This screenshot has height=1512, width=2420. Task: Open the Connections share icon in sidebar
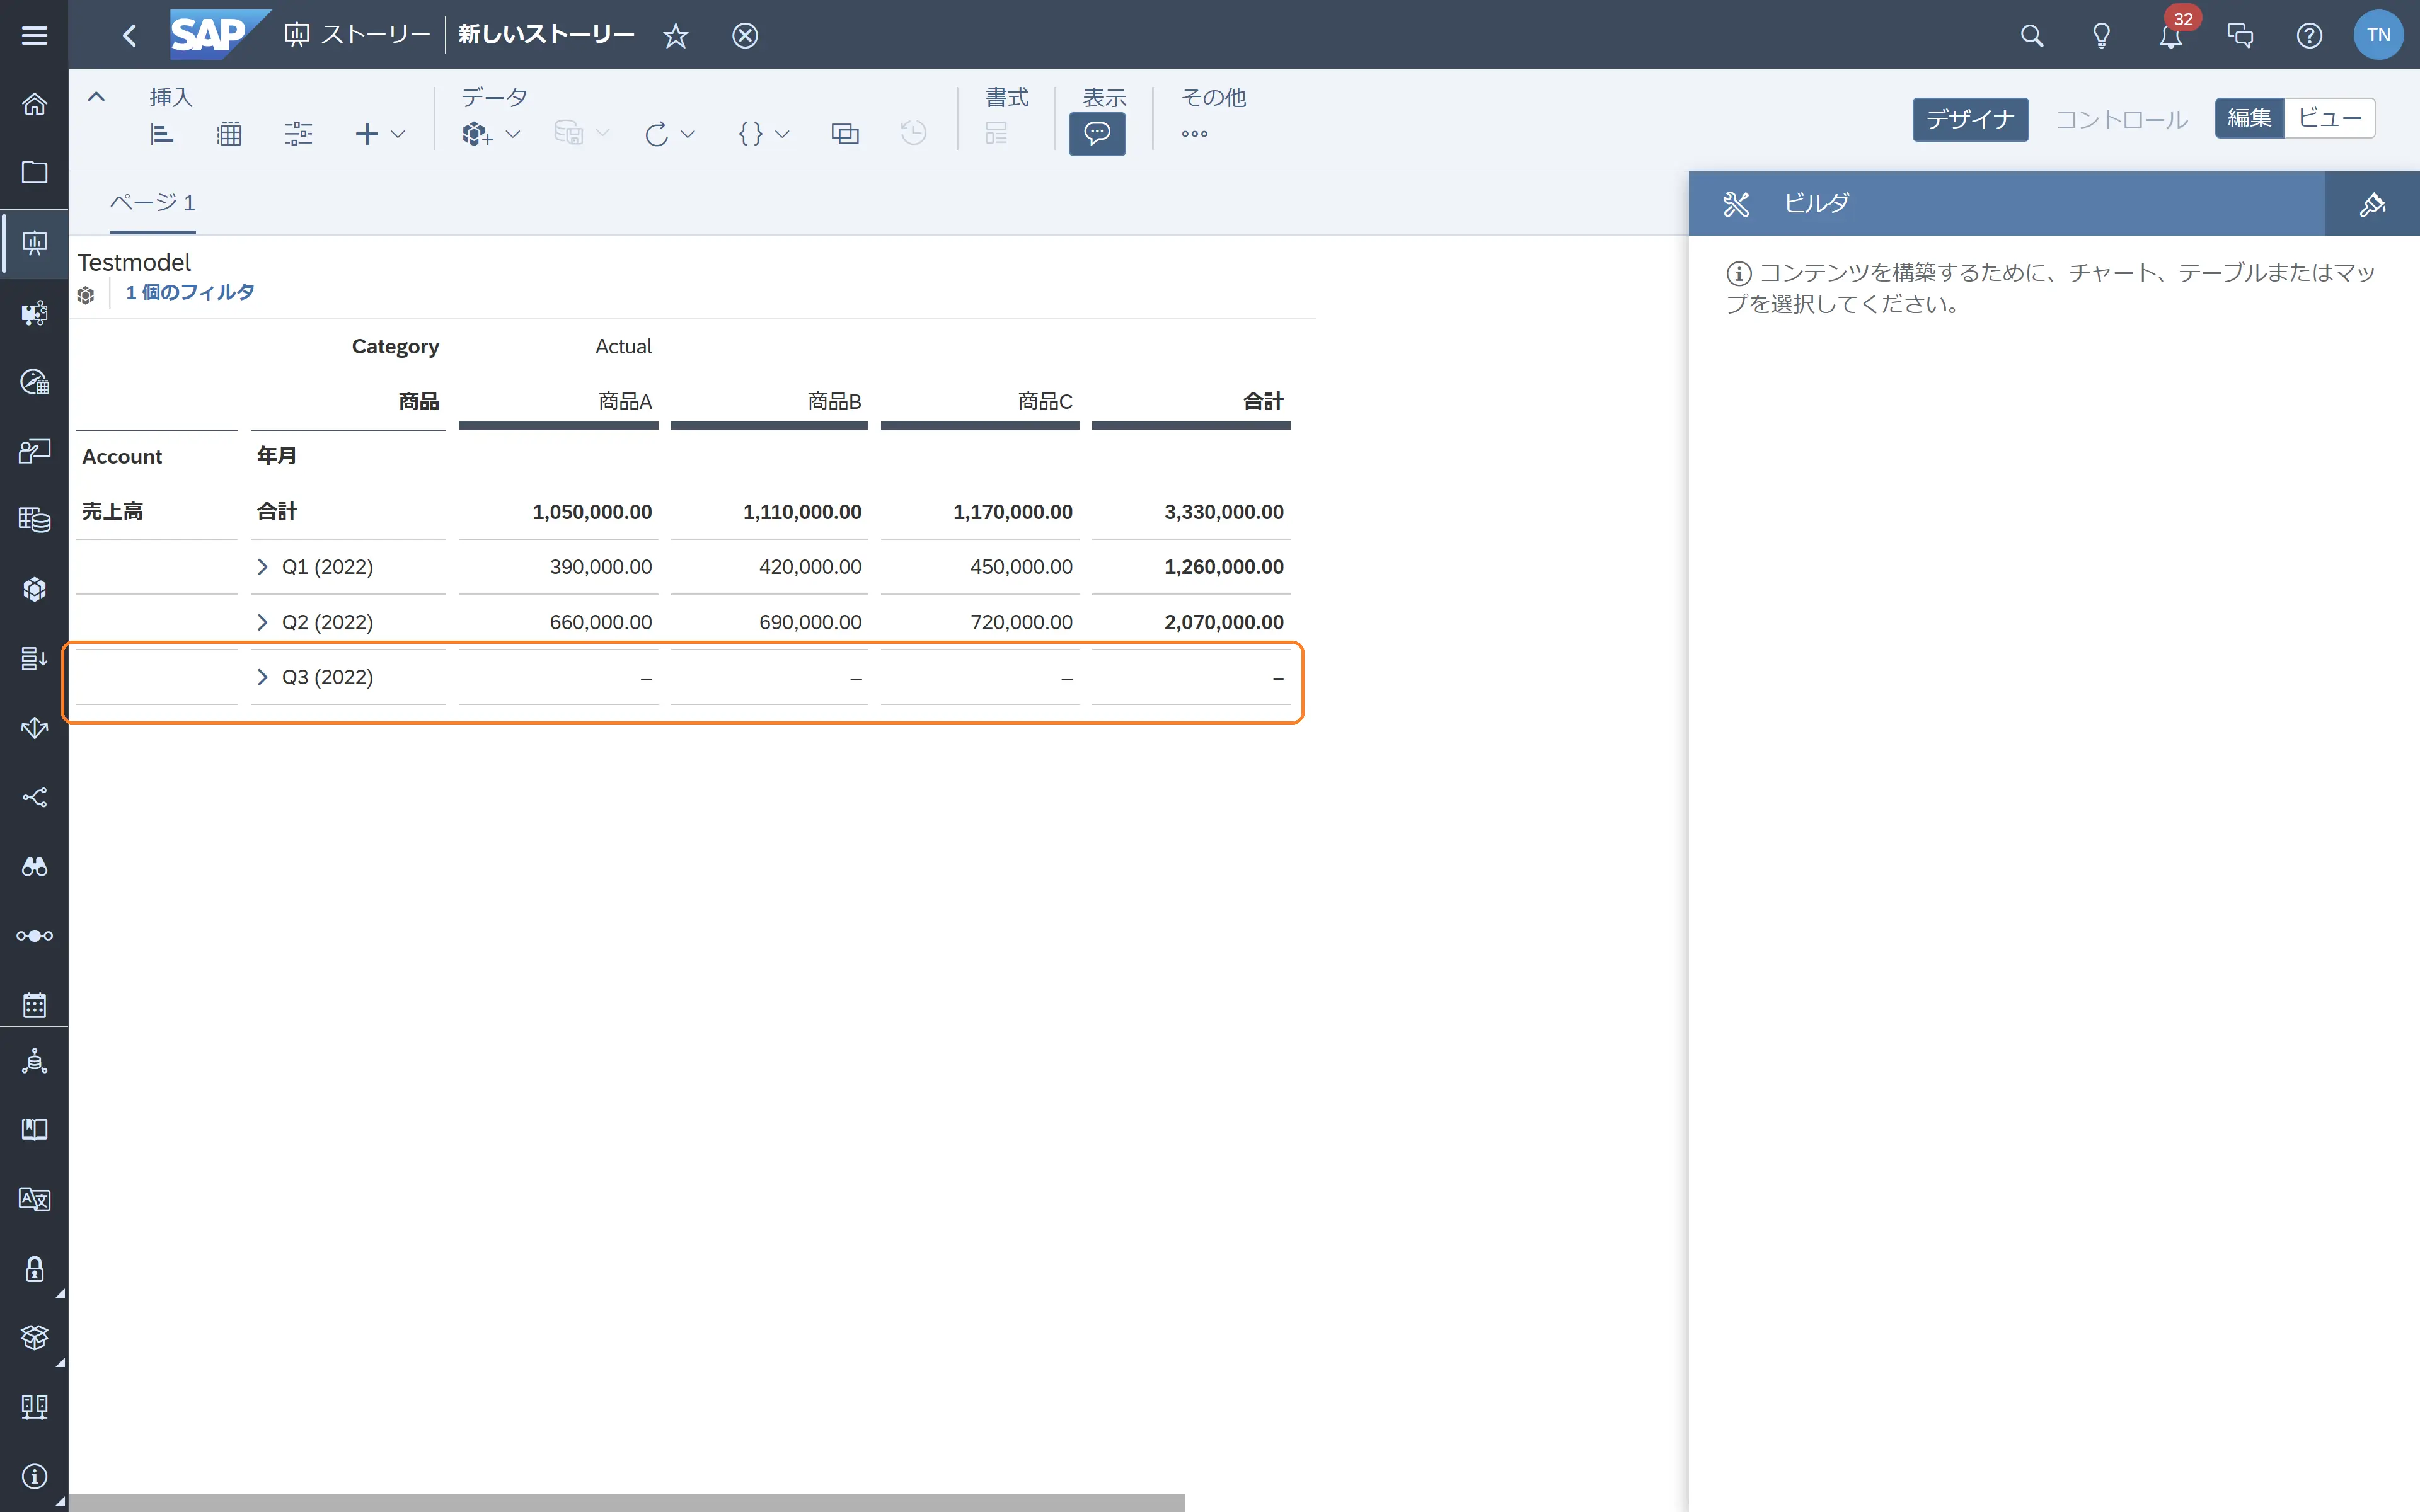tap(34, 797)
